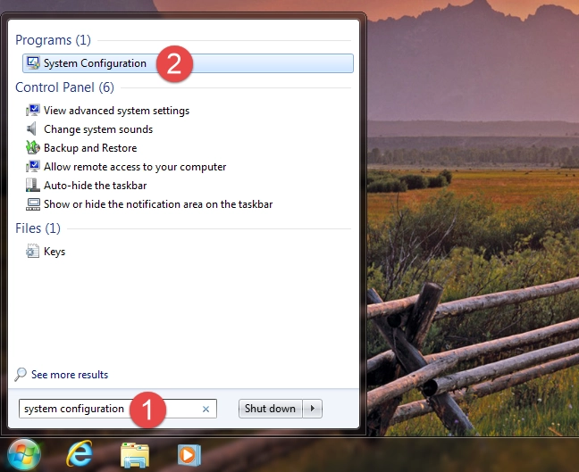
Task: Click the Programs (1) group header
Action: point(53,40)
